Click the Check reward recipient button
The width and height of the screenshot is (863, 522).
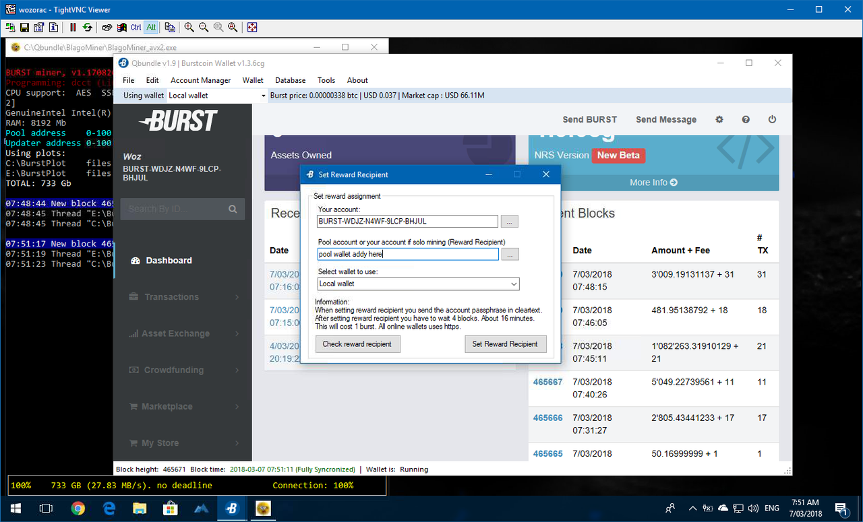pos(357,344)
